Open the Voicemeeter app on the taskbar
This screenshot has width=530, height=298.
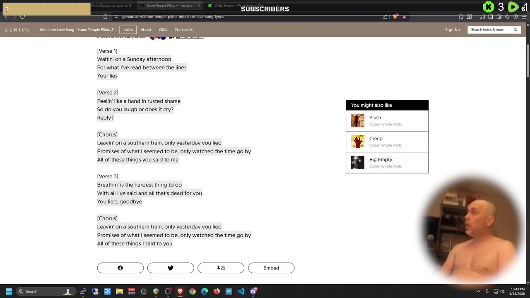132,291
